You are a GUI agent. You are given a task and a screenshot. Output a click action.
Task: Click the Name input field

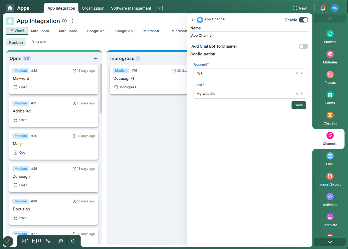coord(249,36)
